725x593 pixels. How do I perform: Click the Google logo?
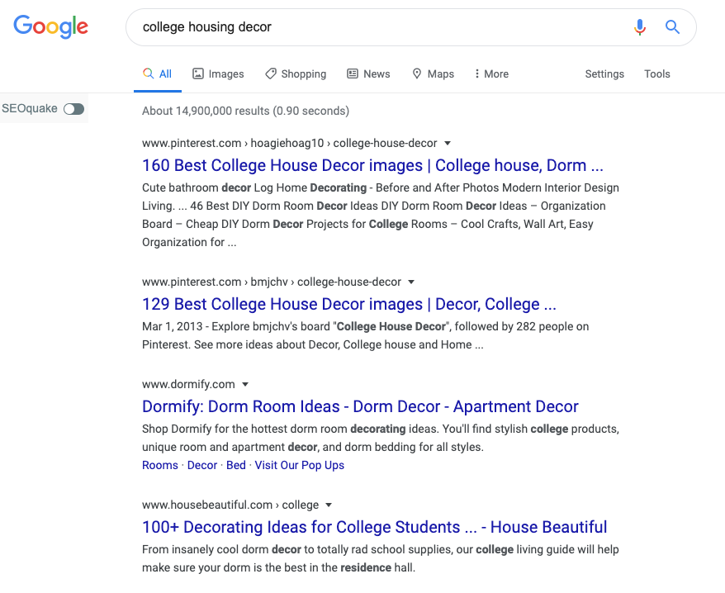tap(51, 26)
